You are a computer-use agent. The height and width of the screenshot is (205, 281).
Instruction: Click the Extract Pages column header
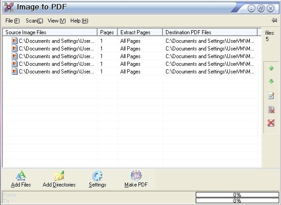(x=140, y=32)
